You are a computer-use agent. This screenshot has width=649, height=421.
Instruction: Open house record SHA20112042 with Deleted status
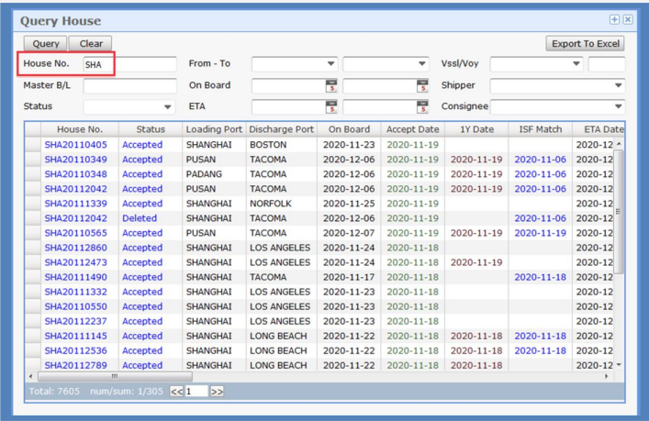75,218
